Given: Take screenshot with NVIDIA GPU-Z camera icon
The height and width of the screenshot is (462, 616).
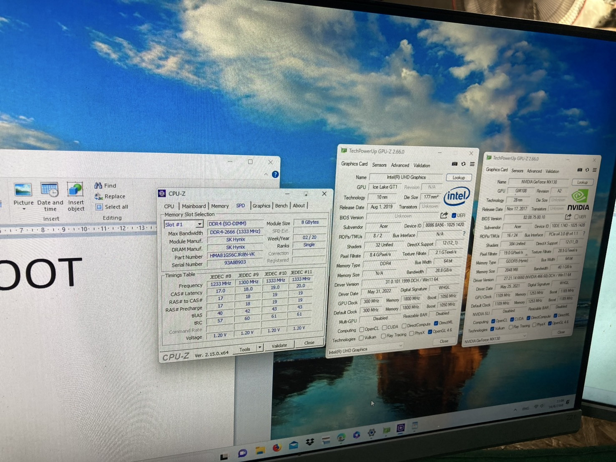Looking at the screenshot, I should 579,170.
